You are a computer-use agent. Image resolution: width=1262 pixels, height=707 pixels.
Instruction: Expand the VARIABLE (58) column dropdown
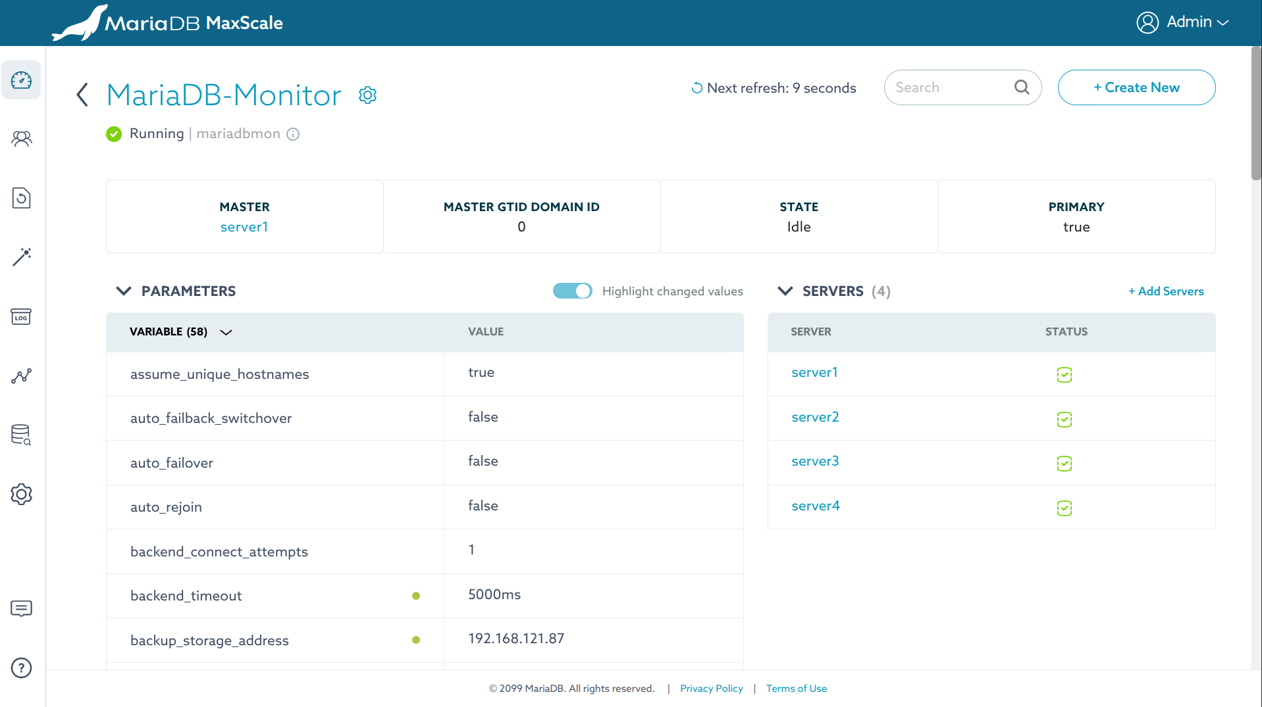(x=226, y=332)
